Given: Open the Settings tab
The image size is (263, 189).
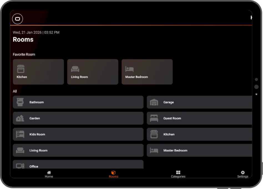Looking at the screenshot, I should (243, 174).
